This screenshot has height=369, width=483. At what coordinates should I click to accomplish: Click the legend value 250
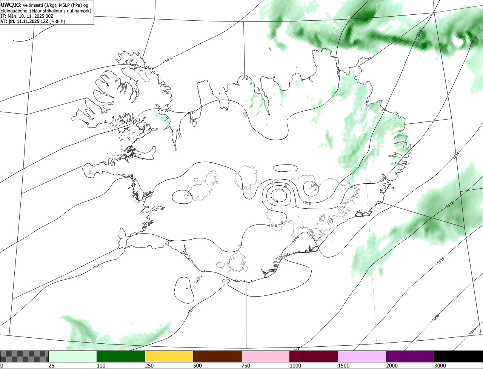coord(149,366)
